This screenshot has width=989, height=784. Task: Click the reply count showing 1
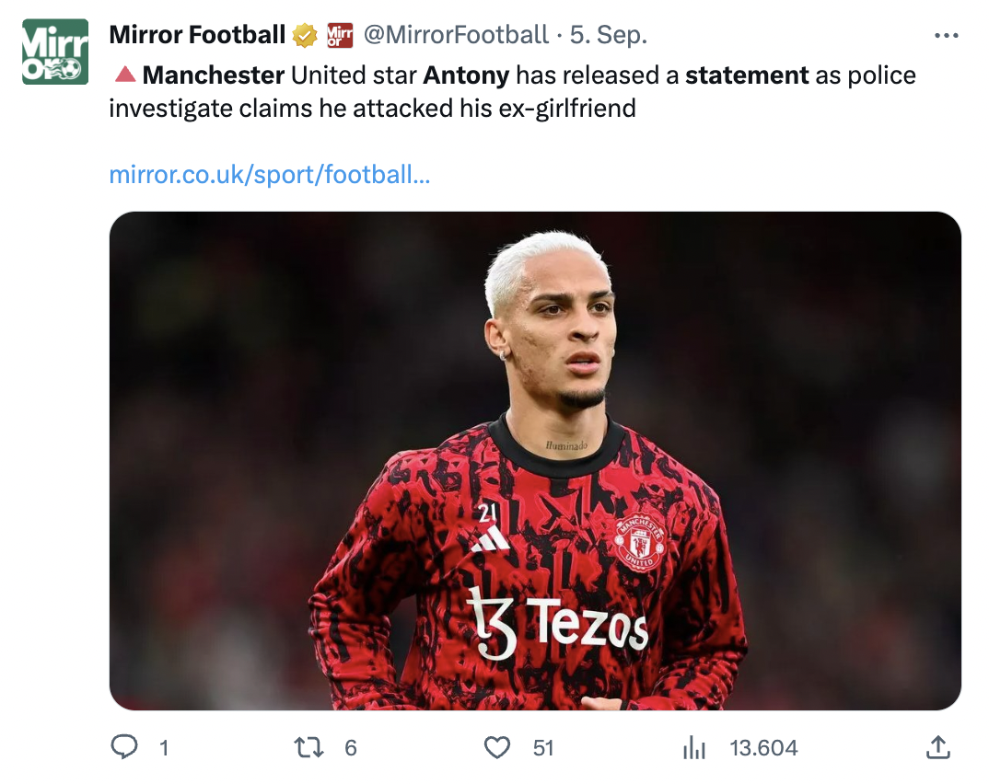(x=164, y=748)
